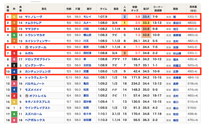Open the エイシンフェンサー horse link
The width and height of the screenshot is (207, 127).
click(x=38, y=41)
